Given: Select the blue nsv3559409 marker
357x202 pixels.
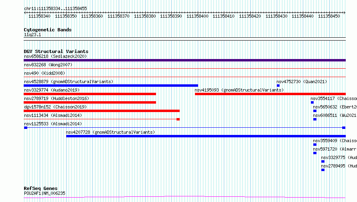Looking at the screenshot, I should pyautogui.click(x=315, y=145).
